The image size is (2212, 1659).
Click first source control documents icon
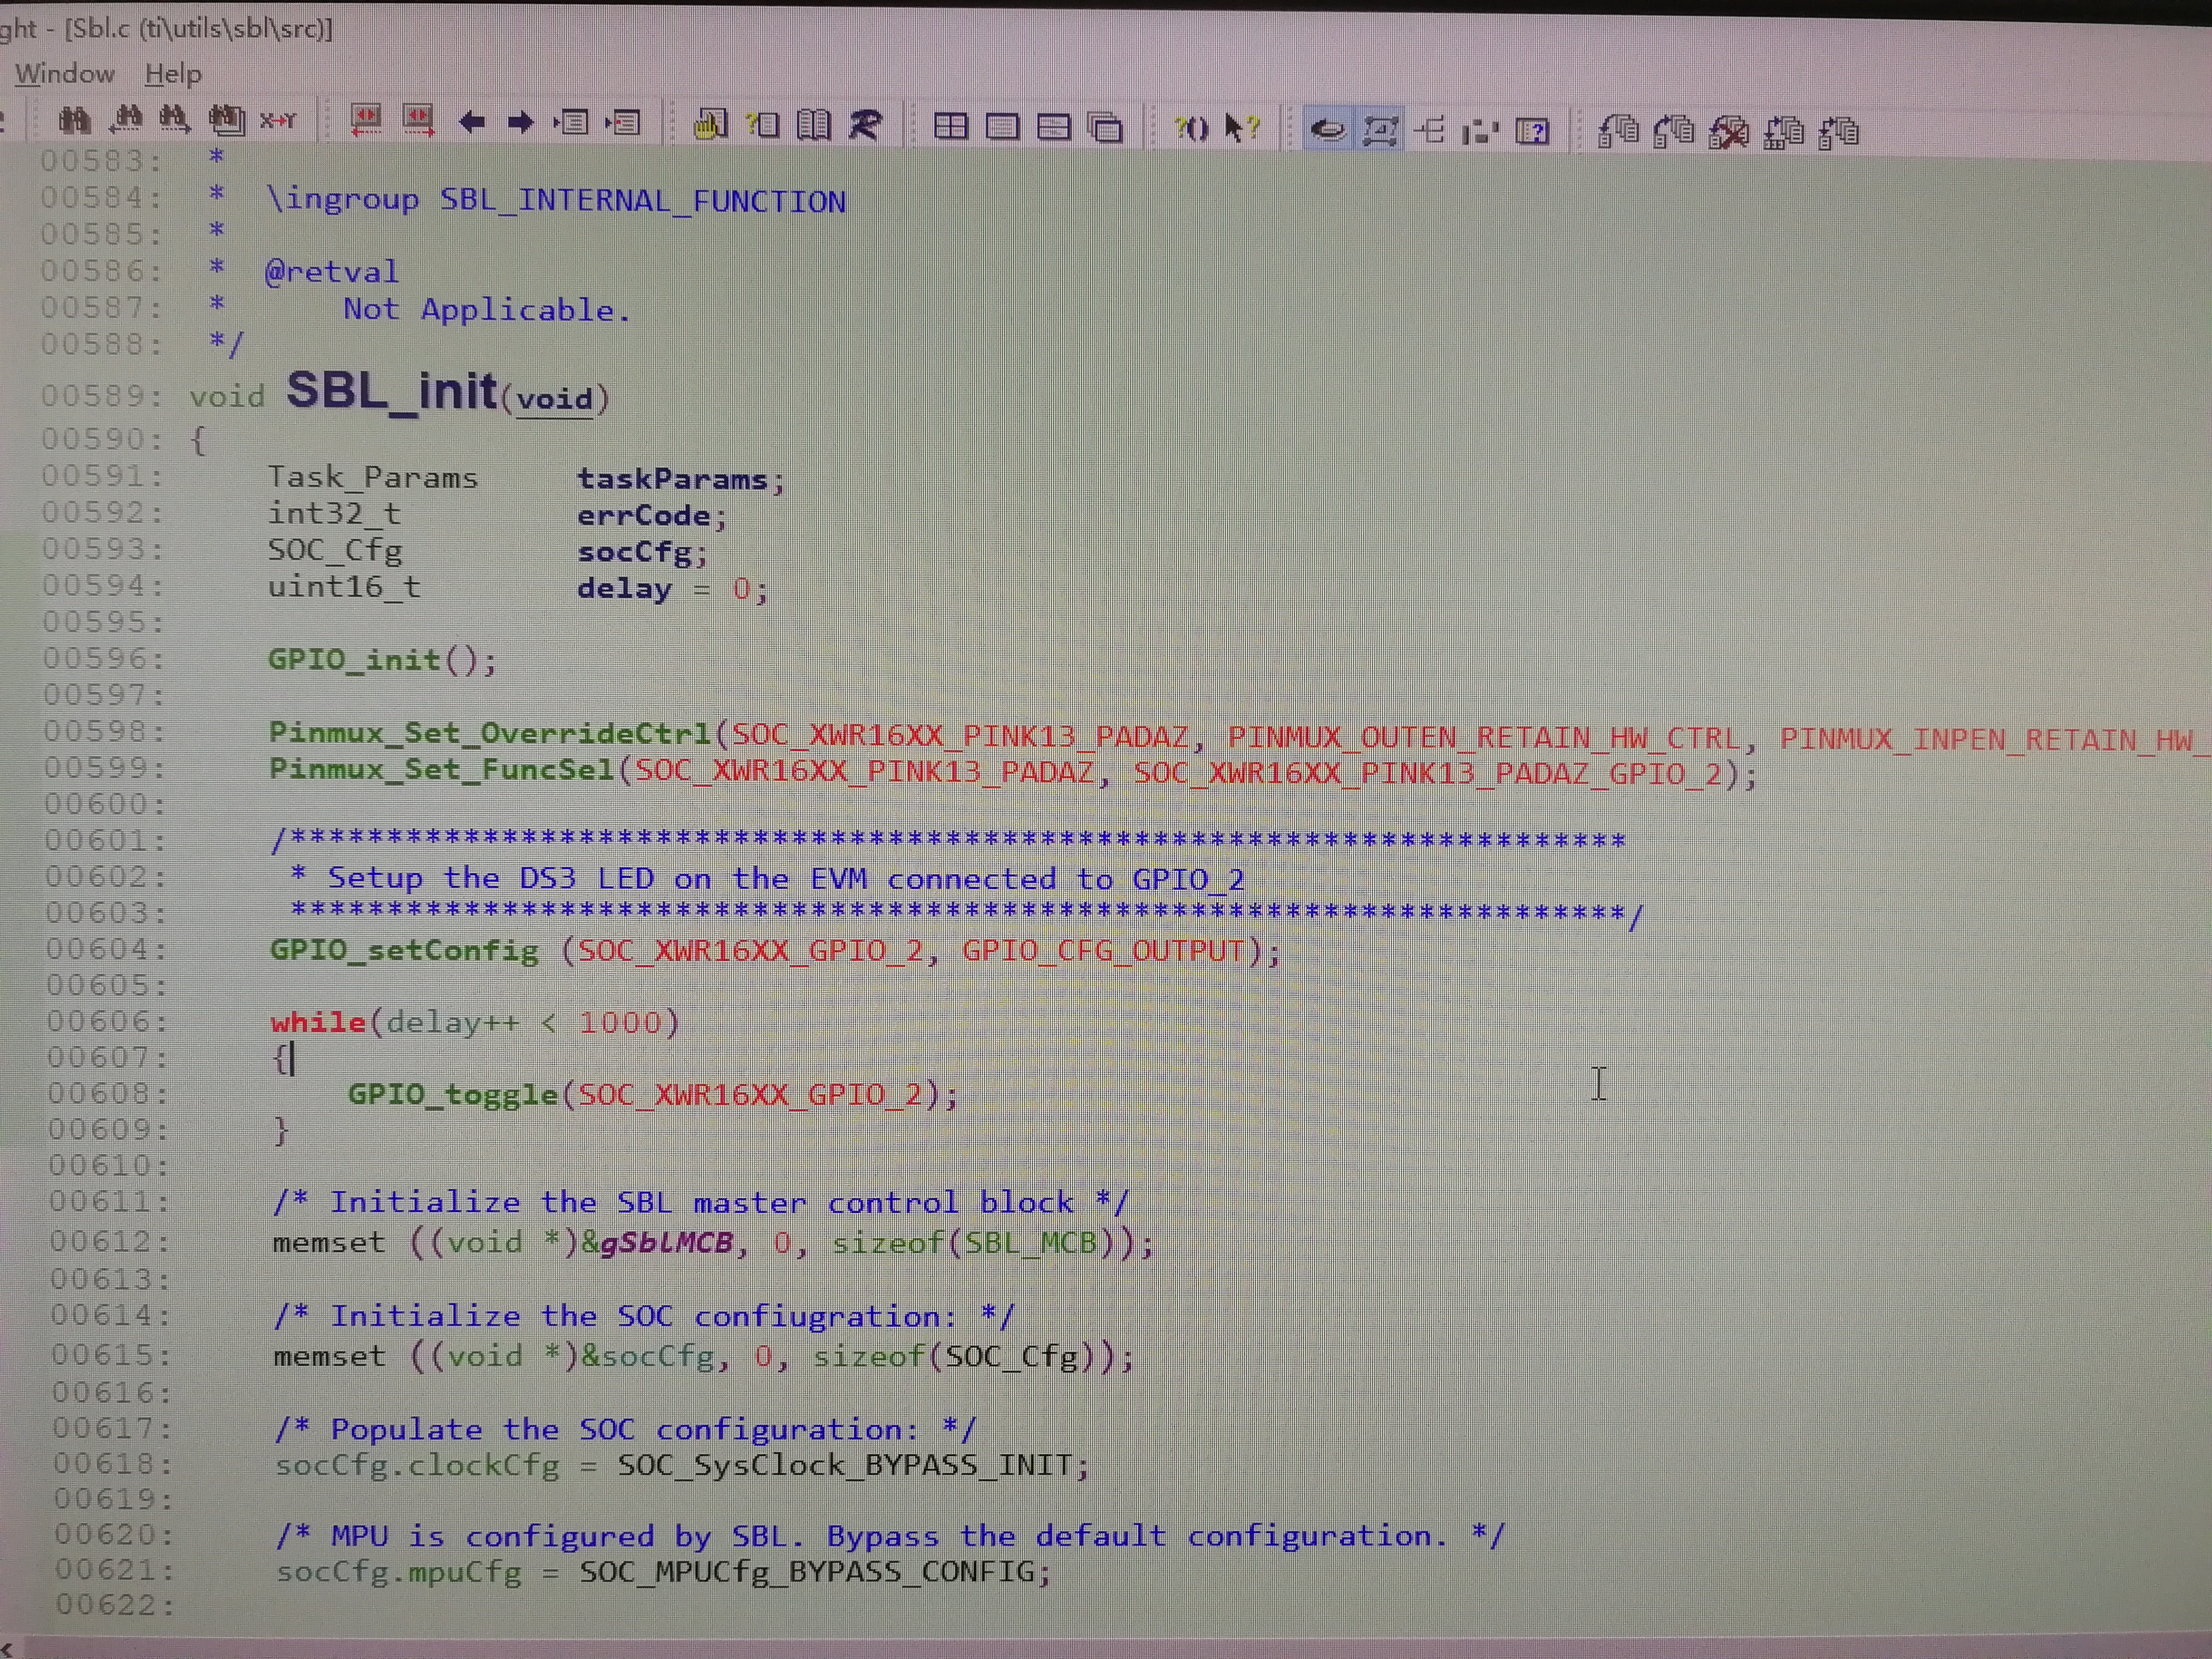pos(1618,132)
